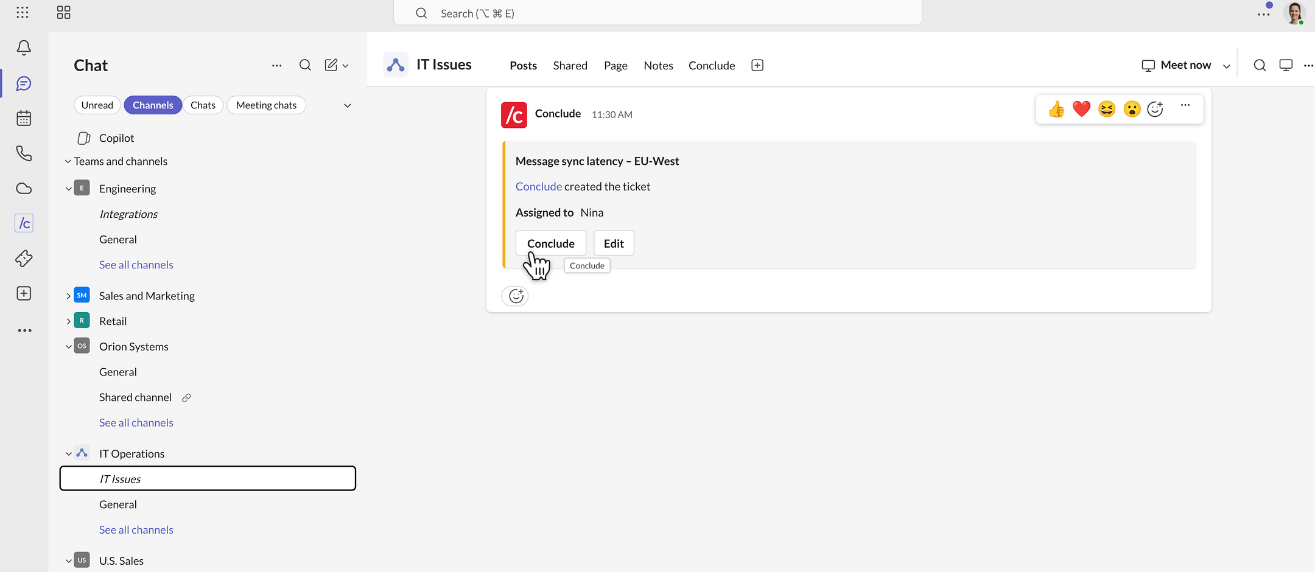This screenshot has width=1315, height=572.
Task: Click the new chat compose icon
Action: click(x=331, y=65)
